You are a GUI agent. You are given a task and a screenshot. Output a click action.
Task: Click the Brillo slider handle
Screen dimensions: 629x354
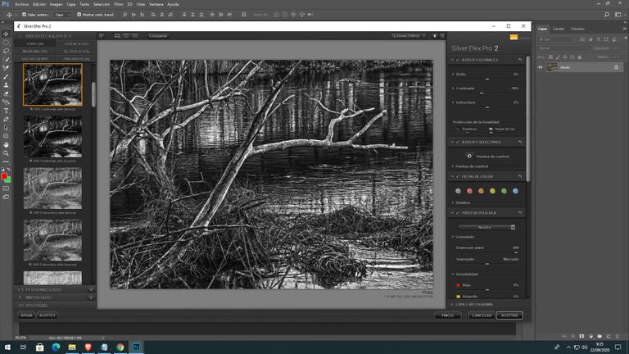(x=487, y=79)
